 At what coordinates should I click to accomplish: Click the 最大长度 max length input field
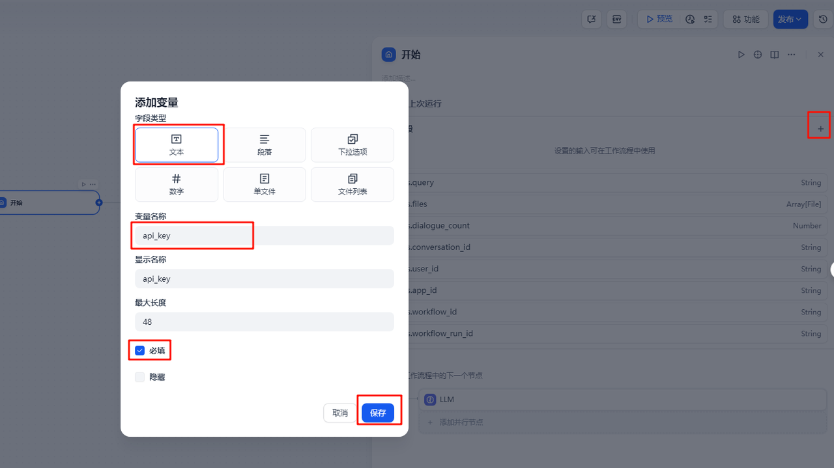(264, 322)
